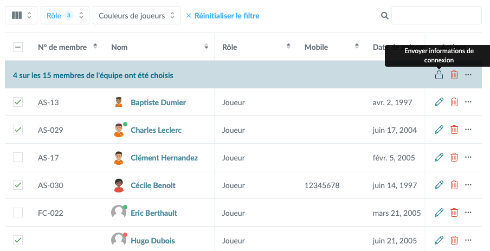490x251 pixels.
Task: Delete Charles Leclerc using trash icon
Action: point(454,130)
